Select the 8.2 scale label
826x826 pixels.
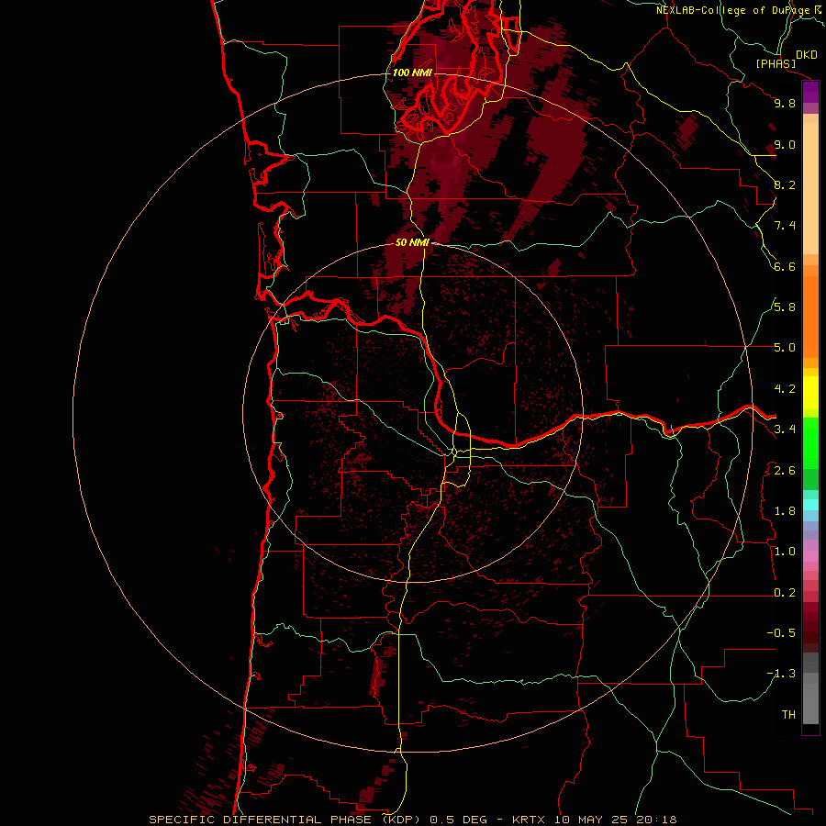coord(785,184)
